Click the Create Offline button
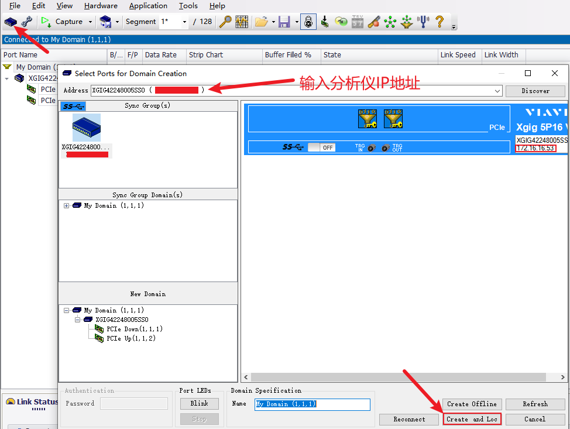The image size is (570, 429). [x=472, y=404]
